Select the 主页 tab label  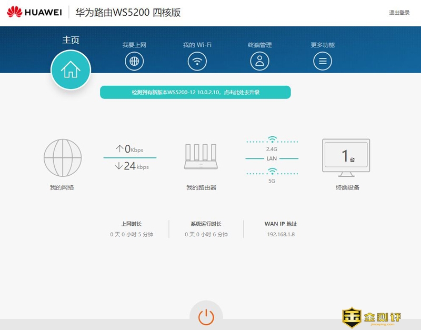coord(71,41)
